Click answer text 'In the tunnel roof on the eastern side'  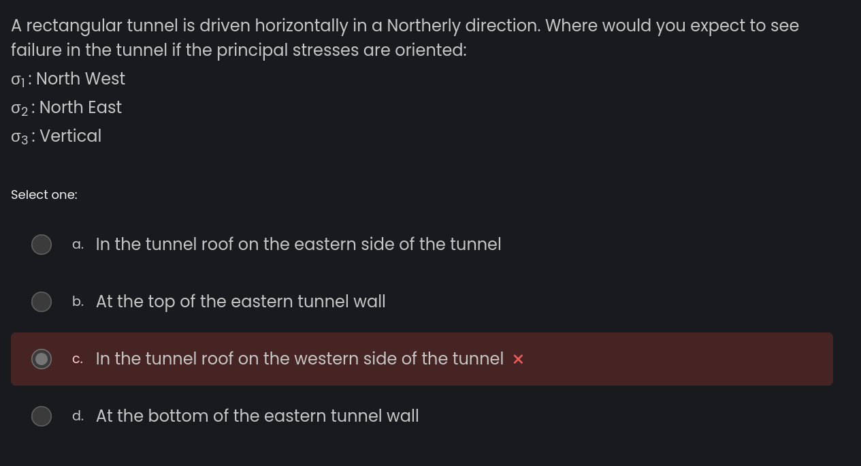(298, 244)
